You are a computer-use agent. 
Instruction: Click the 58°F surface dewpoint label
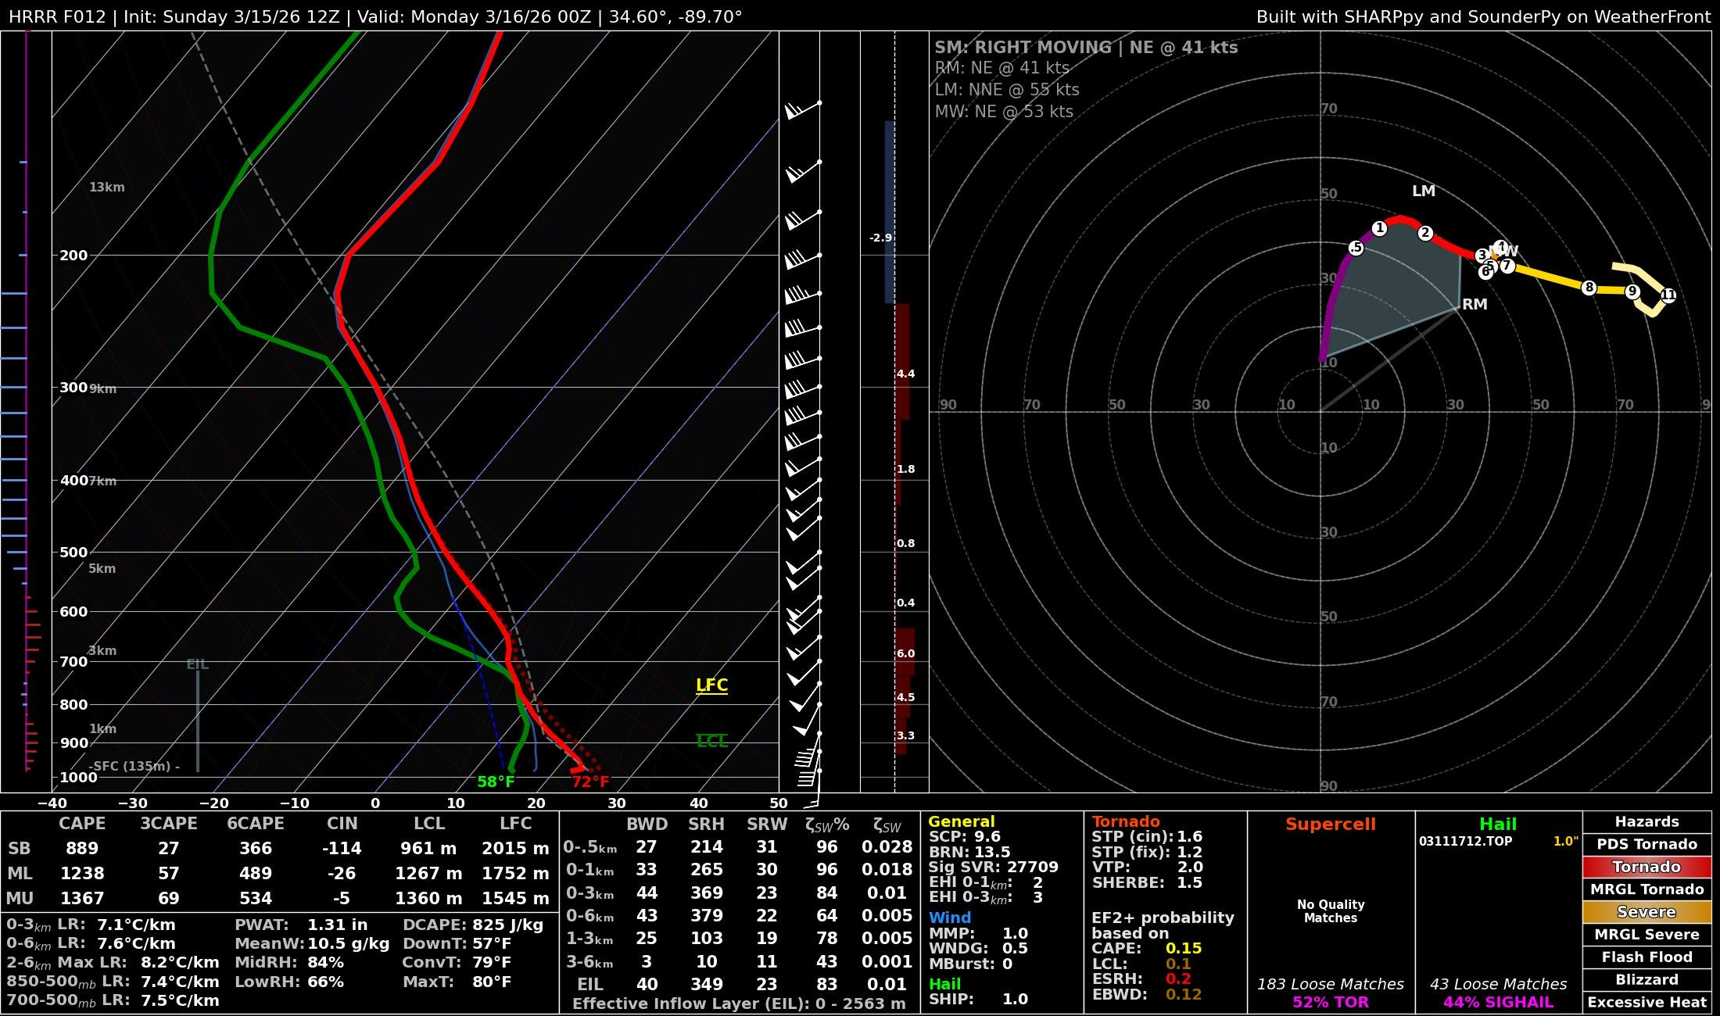[496, 782]
